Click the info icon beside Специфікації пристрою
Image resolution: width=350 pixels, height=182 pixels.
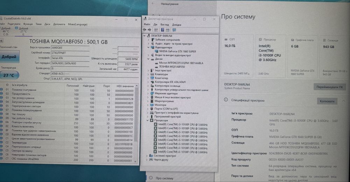click(226, 100)
